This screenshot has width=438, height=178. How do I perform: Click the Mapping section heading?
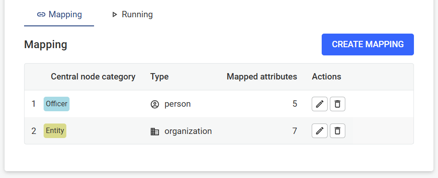[45, 44]
